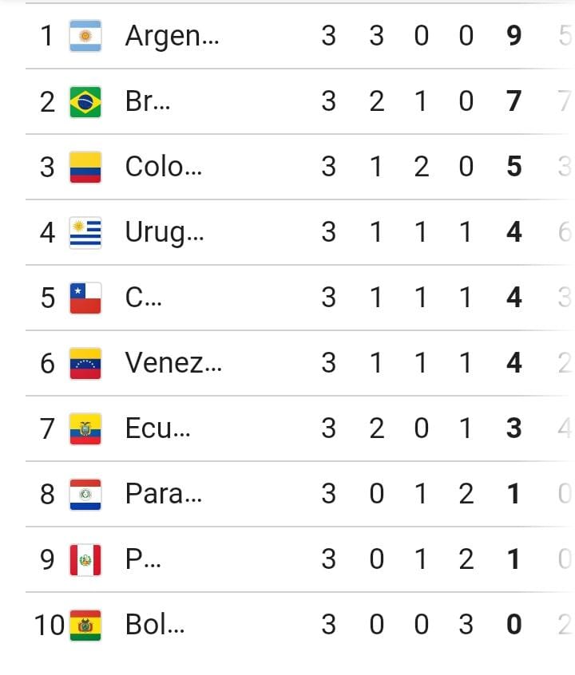Click the Paraguay flag icon
The image size is (575, 675).
coord(85,494)
